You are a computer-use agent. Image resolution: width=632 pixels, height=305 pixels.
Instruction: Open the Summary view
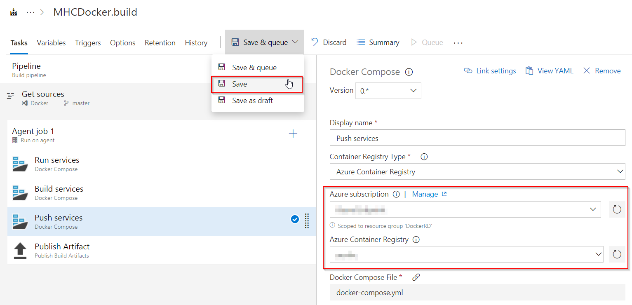tap(378, 42)
